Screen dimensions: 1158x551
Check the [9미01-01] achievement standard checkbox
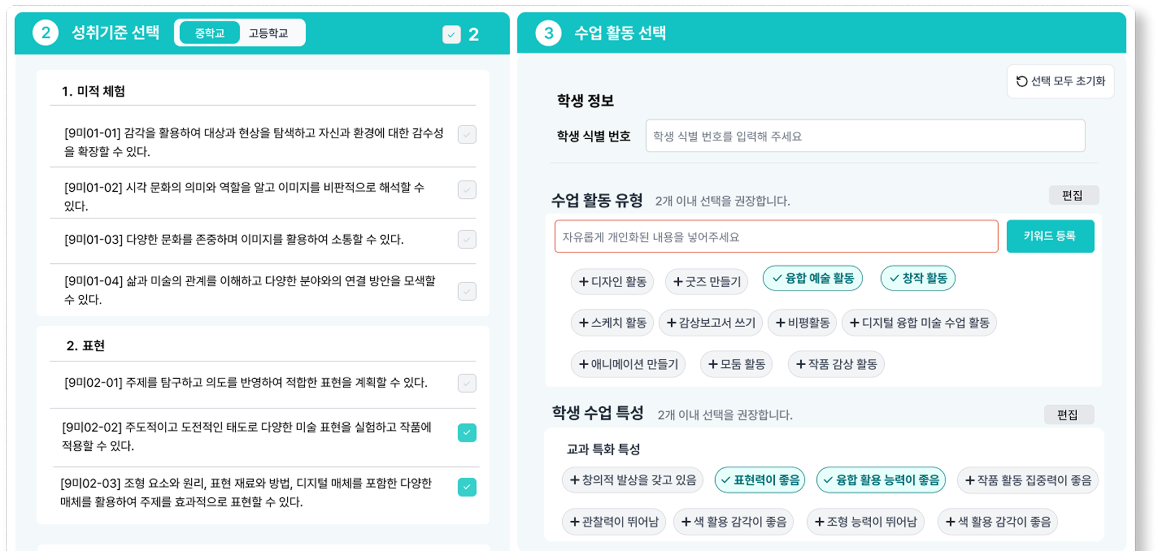(x=467, y=134)
